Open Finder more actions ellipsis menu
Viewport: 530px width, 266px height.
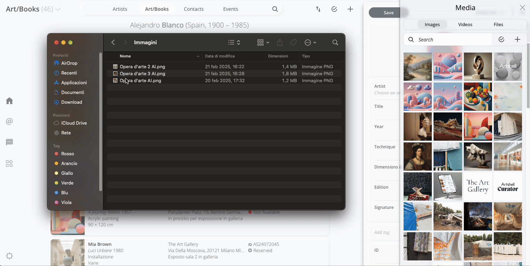click(310, 42)
